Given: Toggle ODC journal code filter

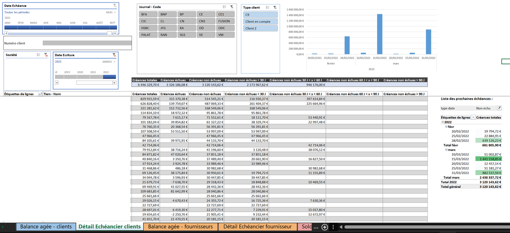Looking at the screenshot, I should pos(225,28).
